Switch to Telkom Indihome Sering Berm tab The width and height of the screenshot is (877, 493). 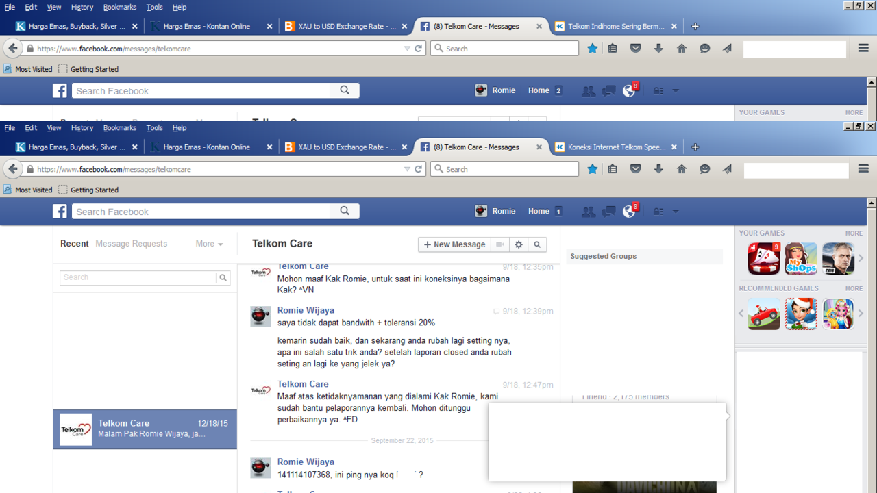[x=616, y=27]
